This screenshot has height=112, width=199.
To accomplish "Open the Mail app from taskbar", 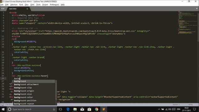I will (x=82, y=109).
